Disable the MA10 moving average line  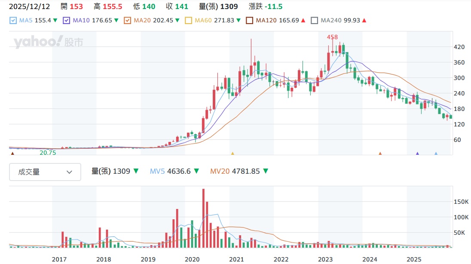click(x=66, y=20)
